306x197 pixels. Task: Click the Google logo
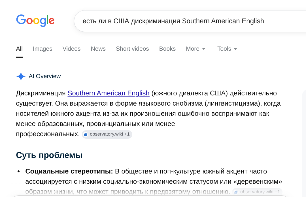coord(35,20)
